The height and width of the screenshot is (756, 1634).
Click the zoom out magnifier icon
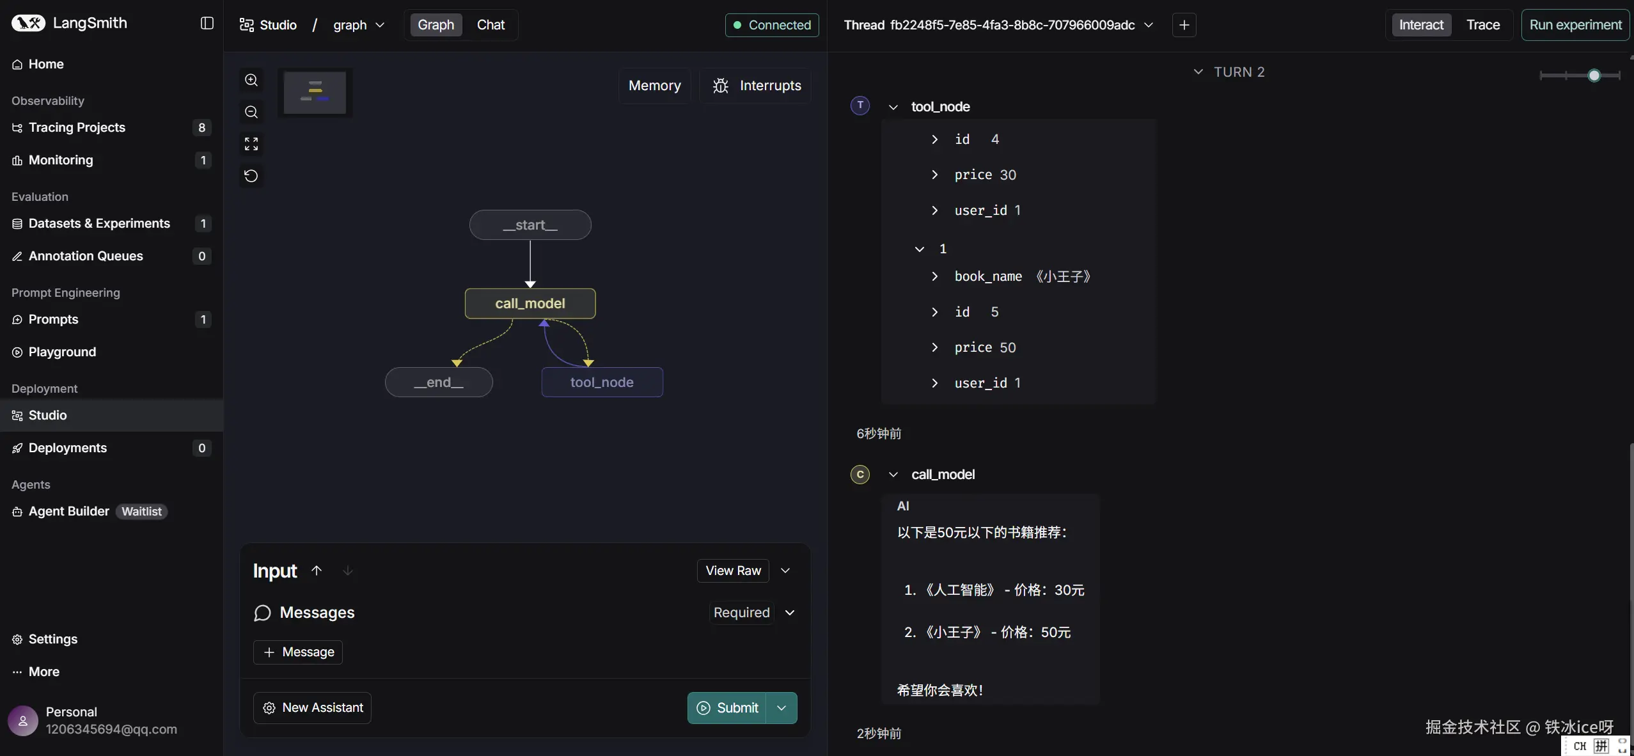pyautogui.click(x=251, y=113)
